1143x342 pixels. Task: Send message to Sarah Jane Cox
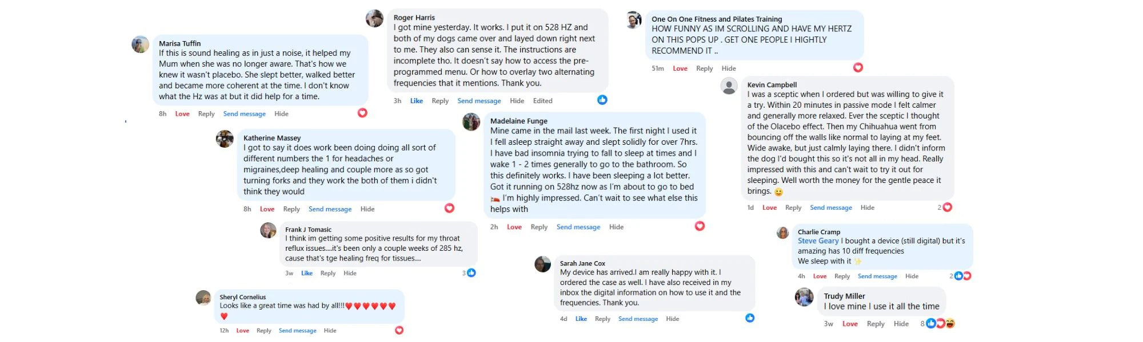click(638, 319)
